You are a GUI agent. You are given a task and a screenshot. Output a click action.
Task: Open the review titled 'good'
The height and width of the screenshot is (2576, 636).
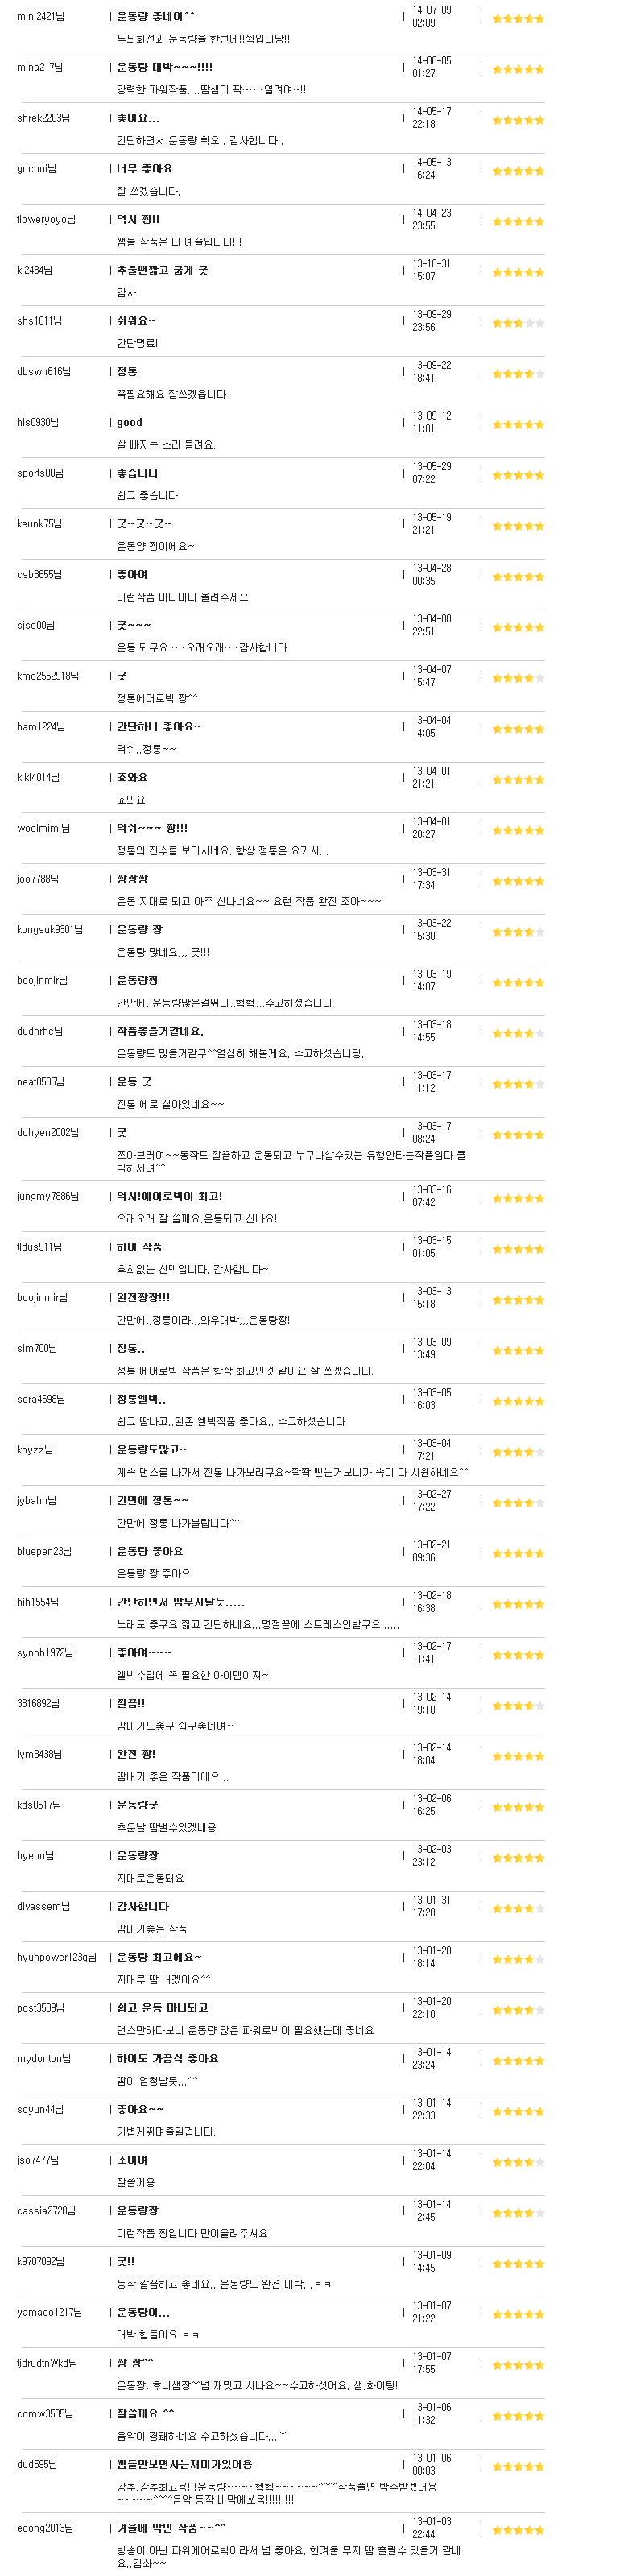[x=130, y=423]
